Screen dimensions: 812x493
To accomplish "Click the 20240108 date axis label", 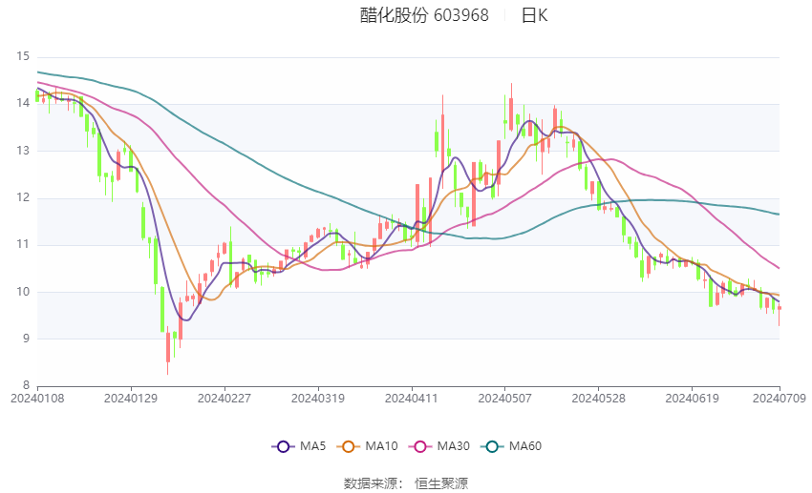I will tap(37, 399).
